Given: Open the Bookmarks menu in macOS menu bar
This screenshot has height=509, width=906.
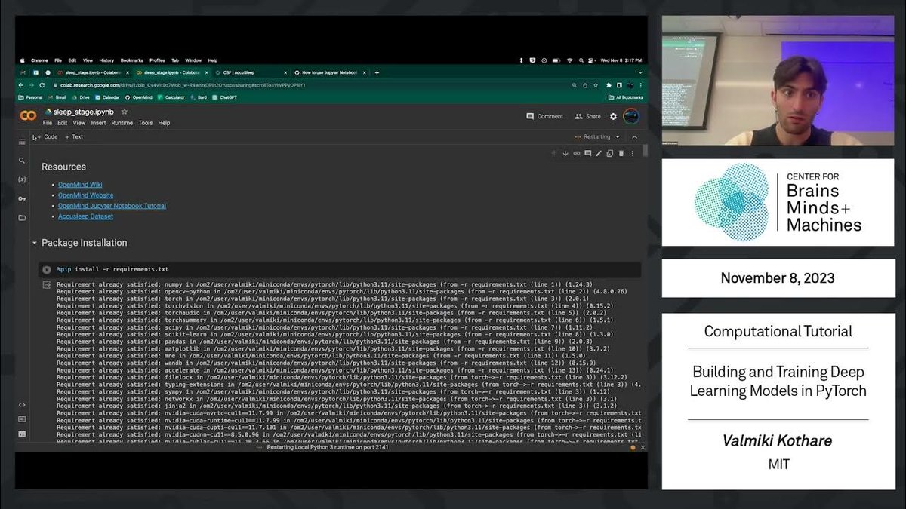Looking at the screenshot, I should (x=131, y=60).
